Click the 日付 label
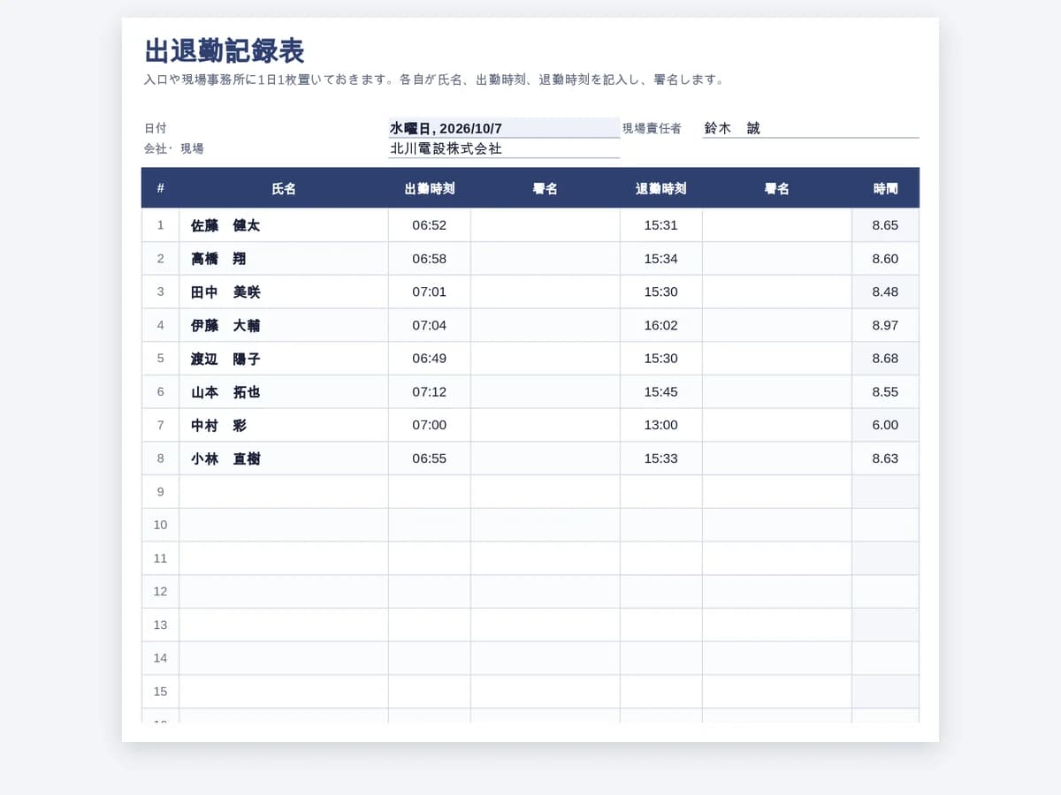Image resolution: width=1061 pixels, height=795 pixels. pyautogui.click(x=156, y=128)
